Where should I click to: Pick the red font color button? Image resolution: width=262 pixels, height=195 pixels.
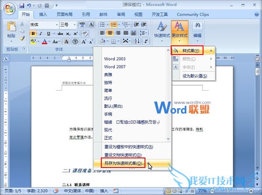[x=45, y=41]
